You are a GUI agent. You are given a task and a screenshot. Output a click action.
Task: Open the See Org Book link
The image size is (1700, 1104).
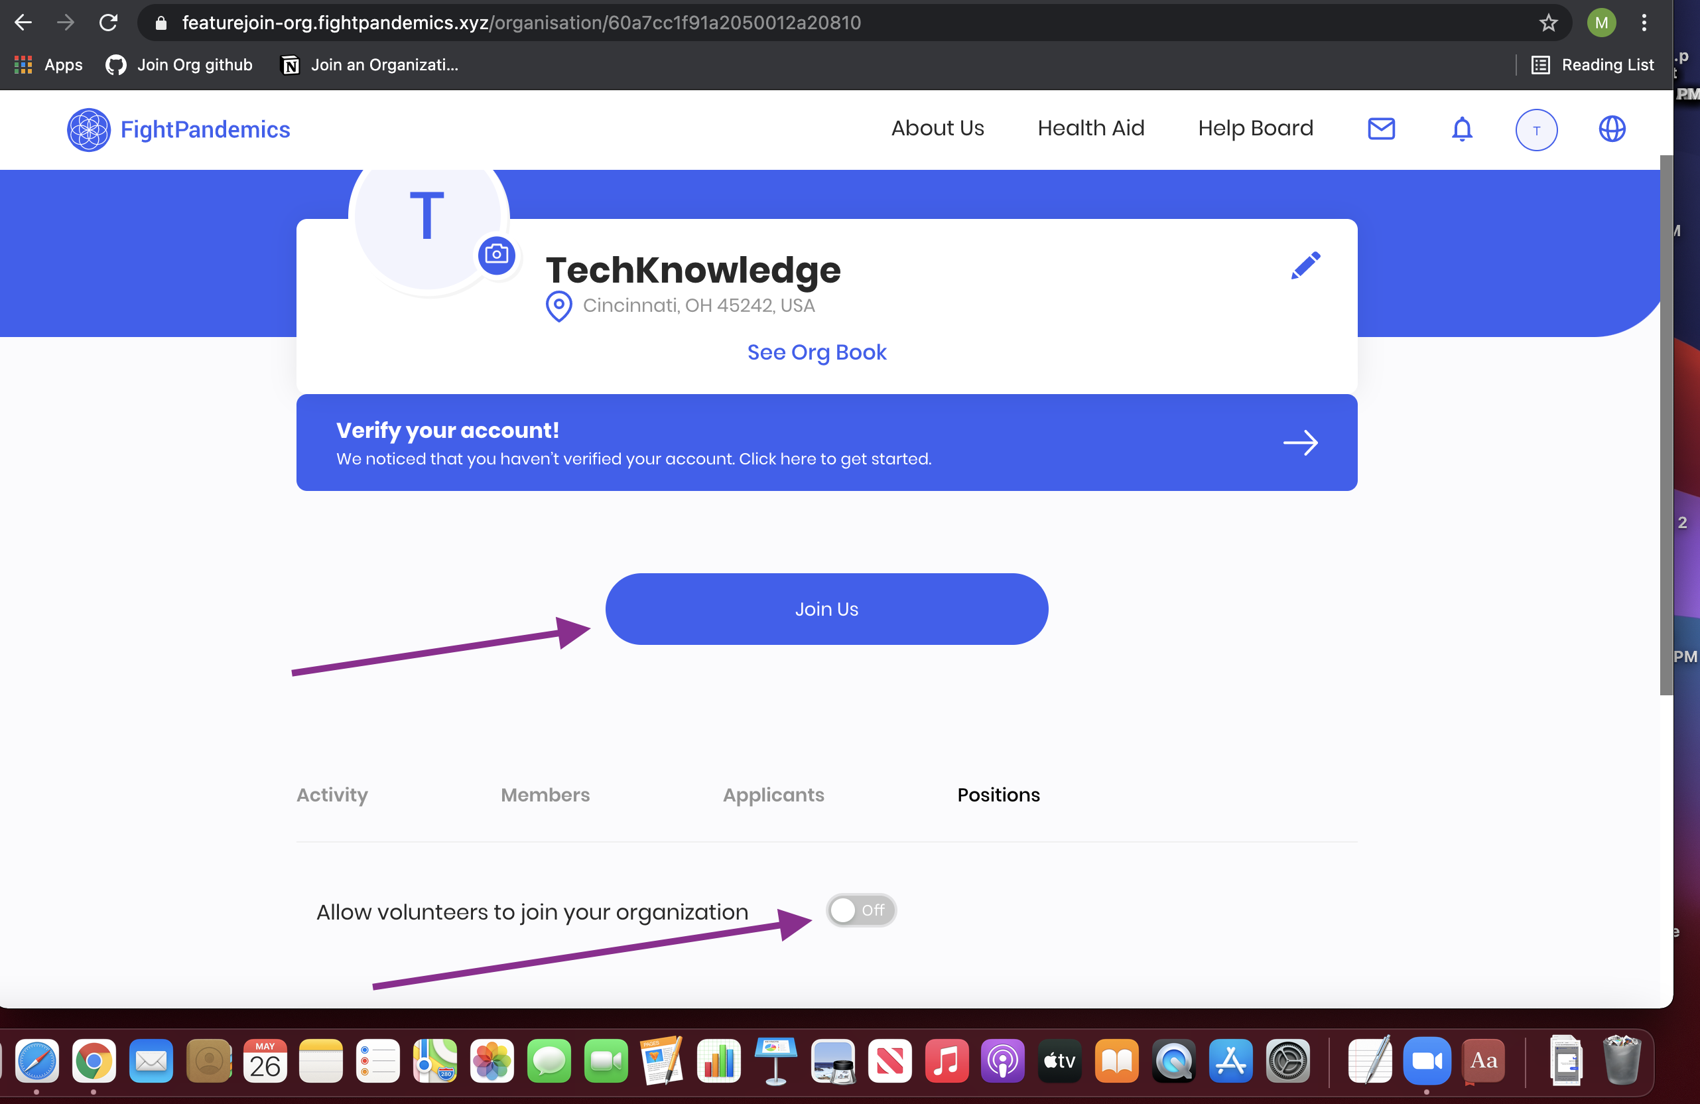(x=817, y=352)
